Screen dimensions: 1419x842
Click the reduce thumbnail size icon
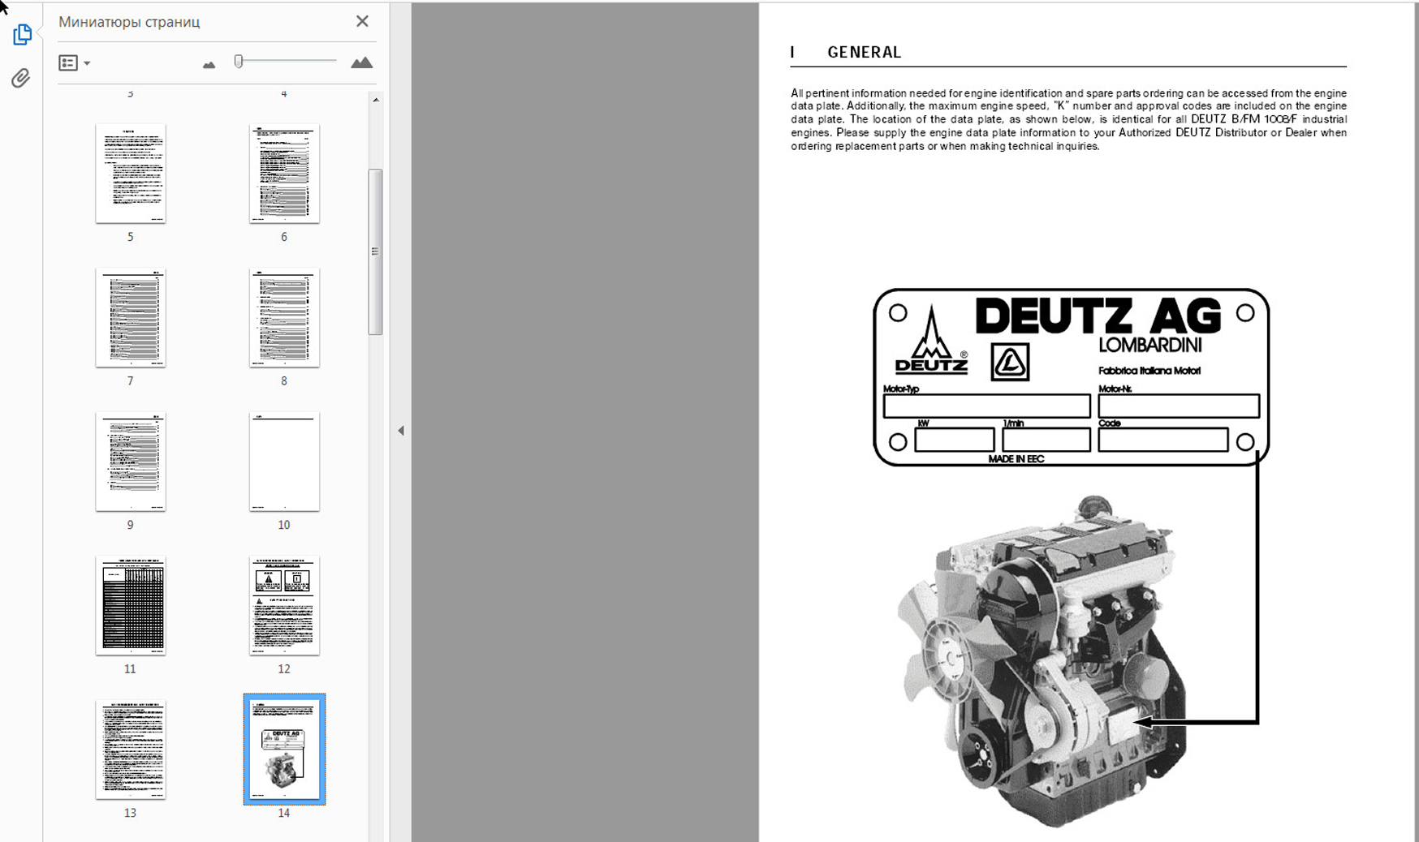[209, 64]
